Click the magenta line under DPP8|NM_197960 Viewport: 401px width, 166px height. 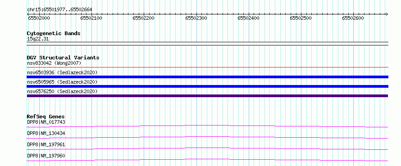(x=207, y=160)
